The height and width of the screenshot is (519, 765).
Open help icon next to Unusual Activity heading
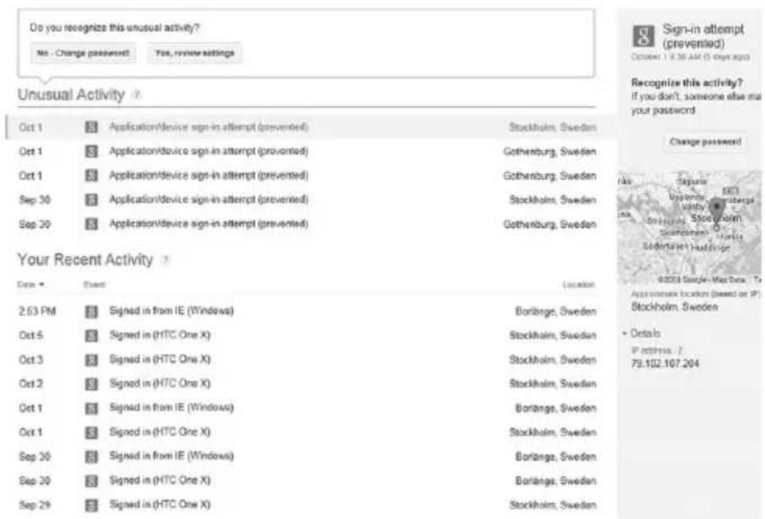pyautogui.click(x=137, y=95)
